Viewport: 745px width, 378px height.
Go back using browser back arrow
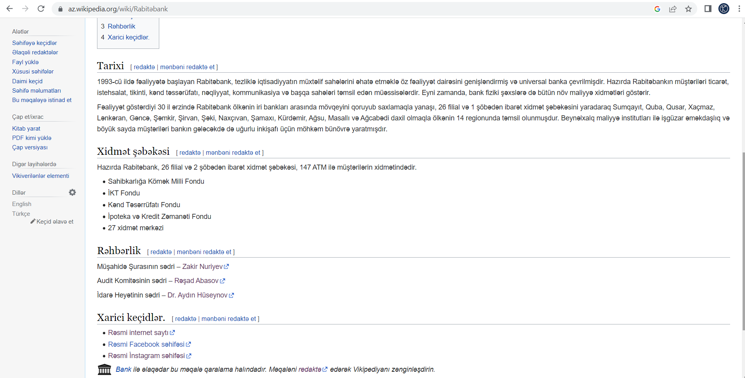10,9
